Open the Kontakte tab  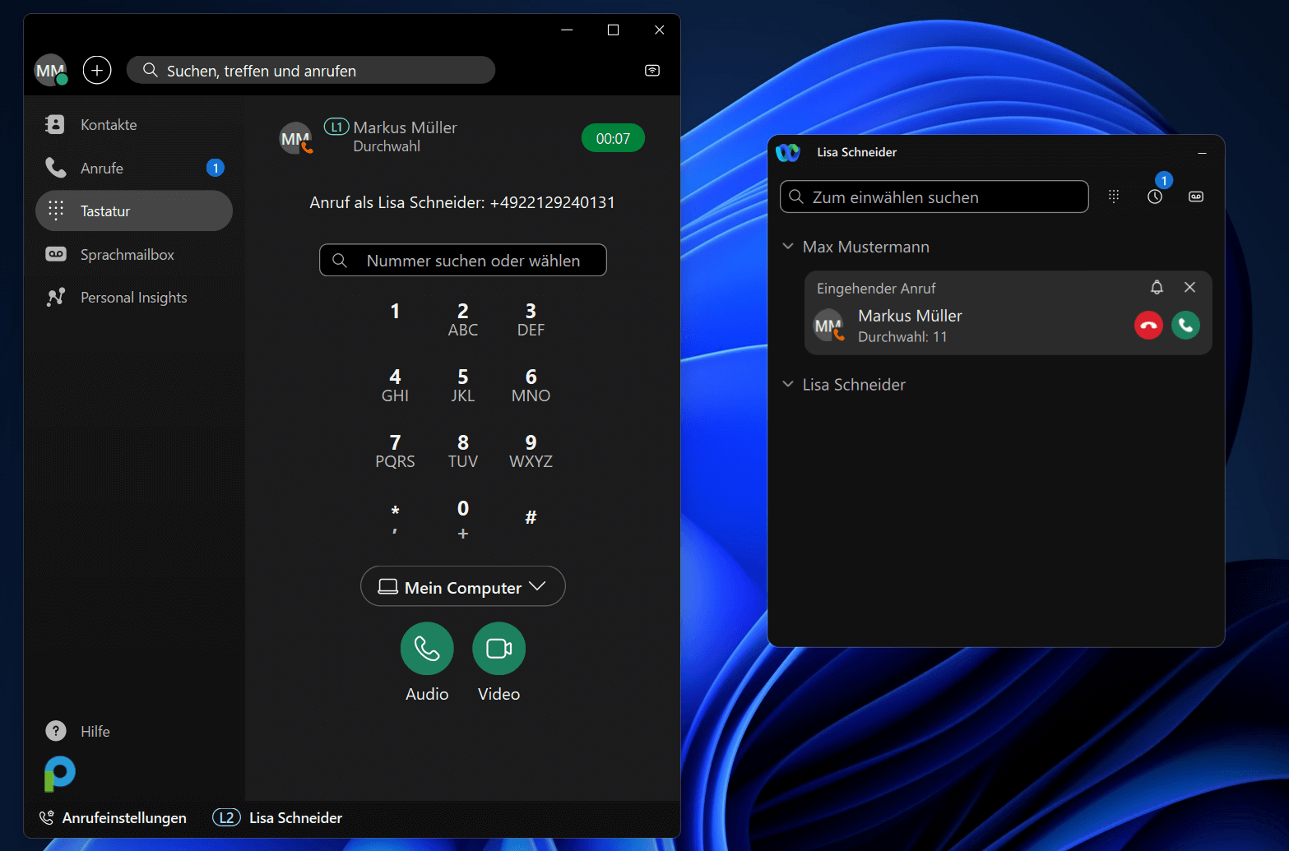coord(109,125)
